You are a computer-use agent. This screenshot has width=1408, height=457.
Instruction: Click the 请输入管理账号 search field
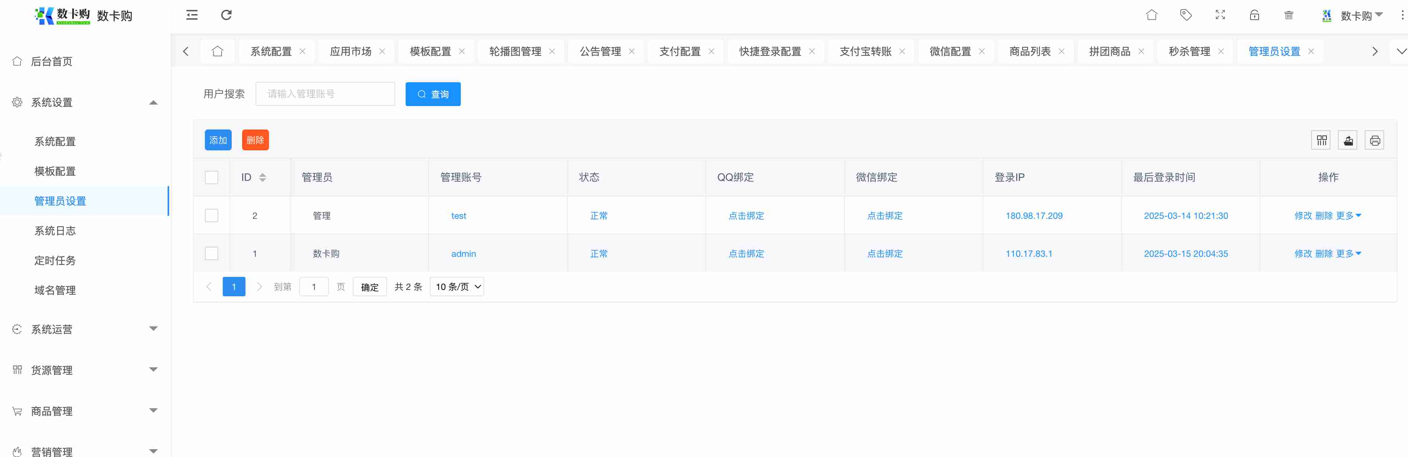pyautogui.click(x=325, y=94)
